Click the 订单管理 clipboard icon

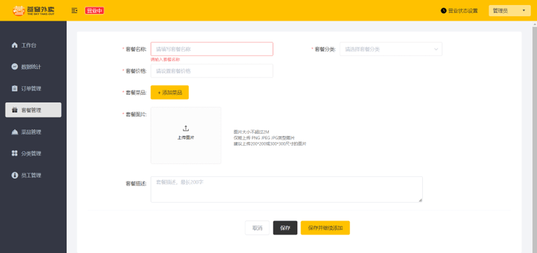click(14, 89)
